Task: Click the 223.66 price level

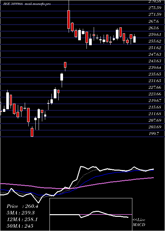Action: (155, 94)
